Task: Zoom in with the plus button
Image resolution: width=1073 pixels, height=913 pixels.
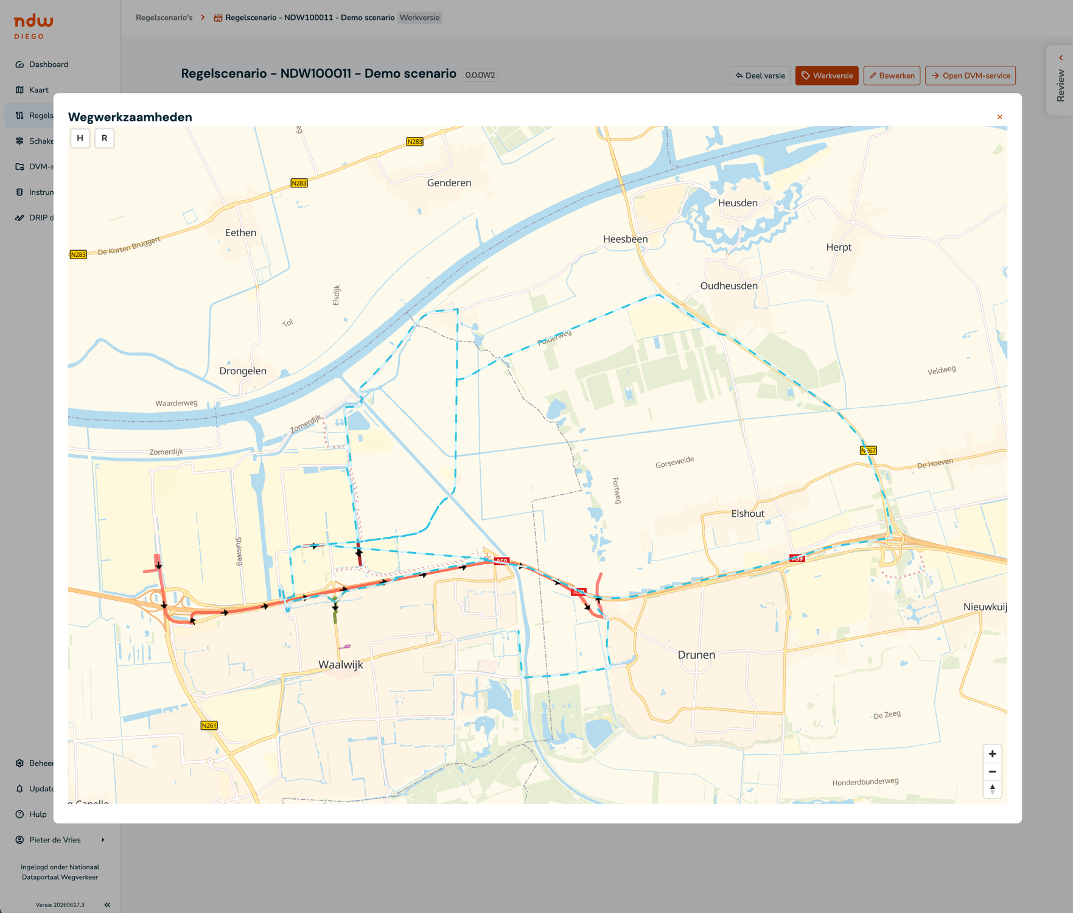Action: pyautogui.click(x=992, y=754)
